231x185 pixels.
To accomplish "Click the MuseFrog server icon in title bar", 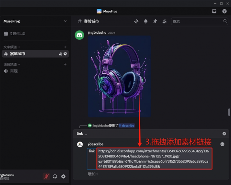I will (x=99, y=11).
